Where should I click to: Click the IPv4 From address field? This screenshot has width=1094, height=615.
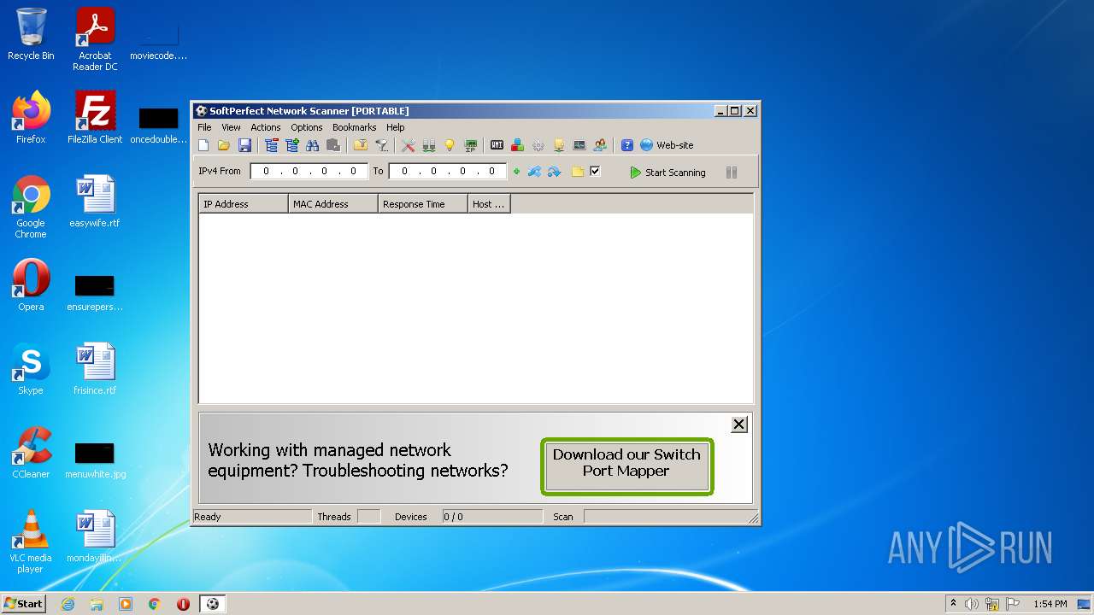(x=309, y=172)
